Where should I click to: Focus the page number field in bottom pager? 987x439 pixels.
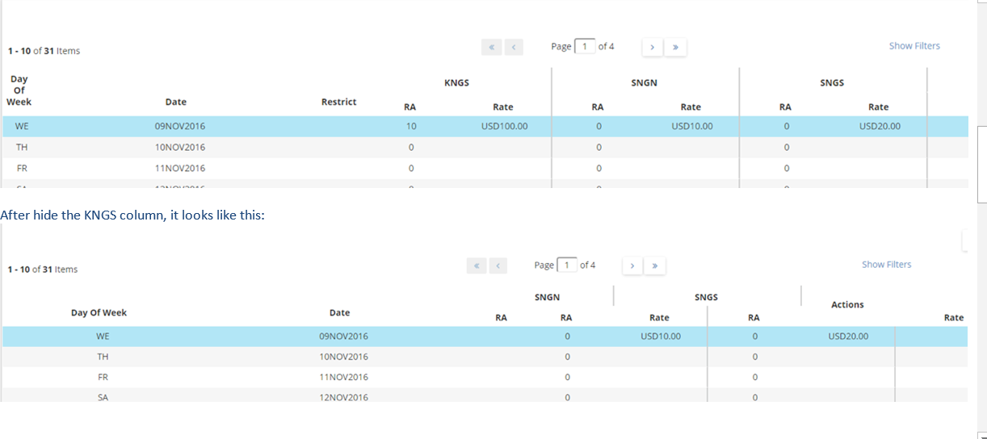pos(567,265)
